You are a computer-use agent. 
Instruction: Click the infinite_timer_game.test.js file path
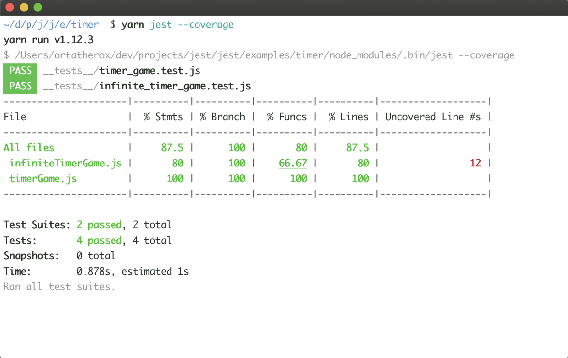pyautogui.click(x=147, y=86)
